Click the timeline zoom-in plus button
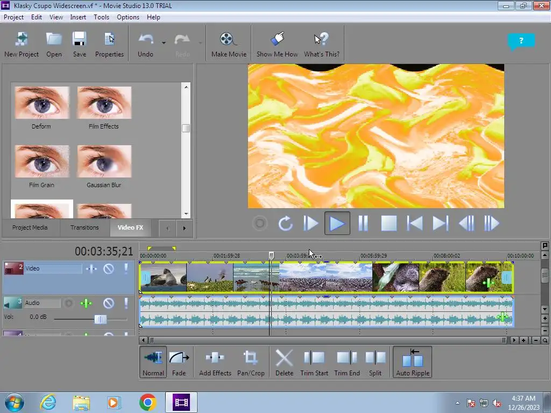The height and width of the screenshot is (413, 551). pyautogui.click(x=524, y=340)
